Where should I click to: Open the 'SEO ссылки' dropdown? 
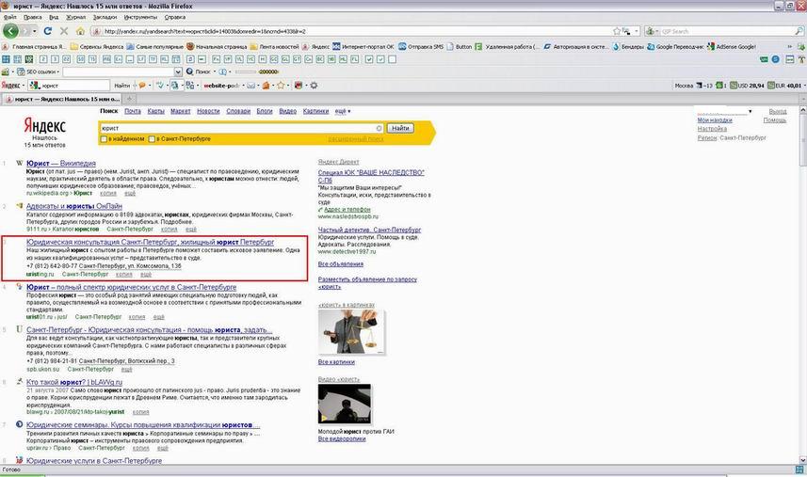tap(39, 72)
